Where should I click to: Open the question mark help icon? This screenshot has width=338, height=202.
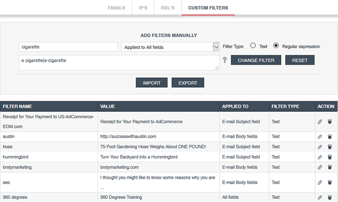tap(225, 60)
